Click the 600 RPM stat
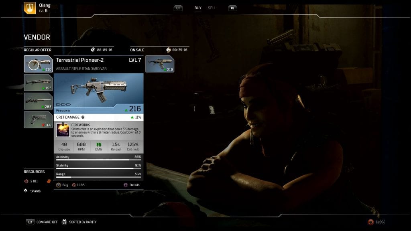Screen dimensions: 411x231 pyautogui.click(x=81, y=146)
